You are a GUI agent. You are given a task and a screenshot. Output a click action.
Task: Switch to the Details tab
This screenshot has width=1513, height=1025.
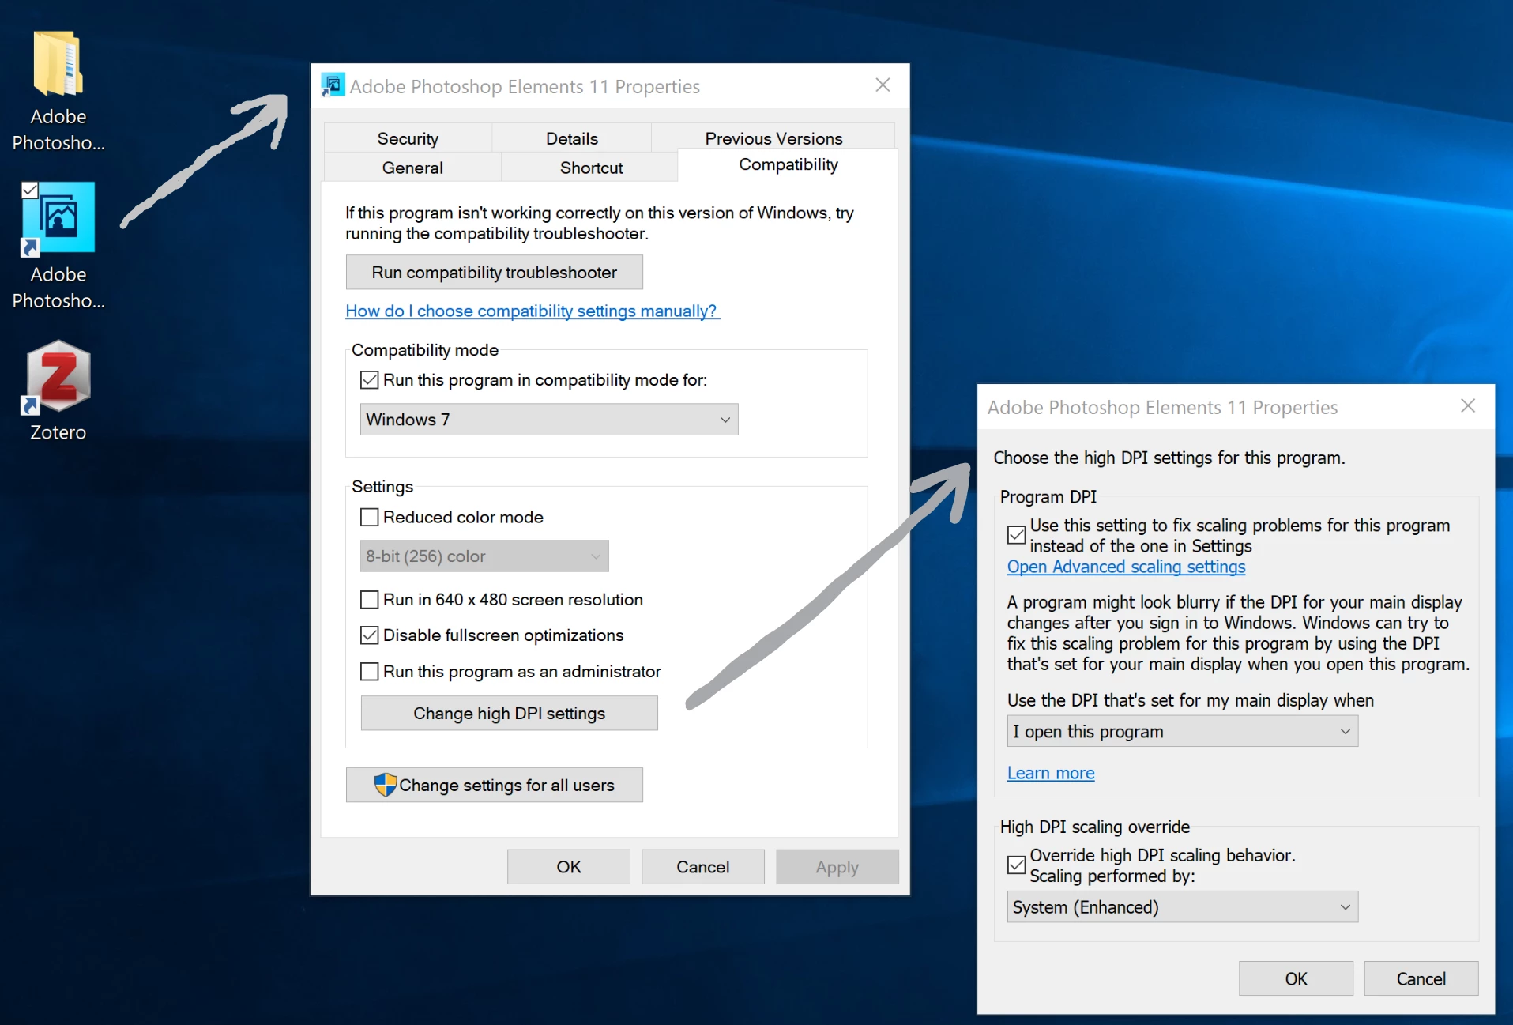coord(572,138)
